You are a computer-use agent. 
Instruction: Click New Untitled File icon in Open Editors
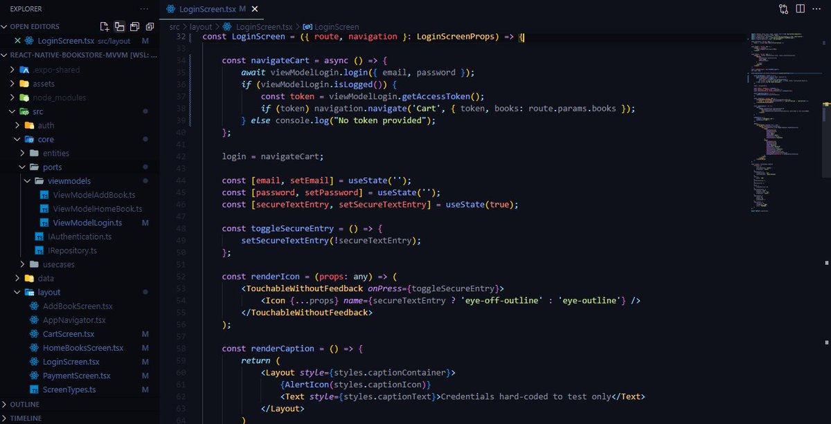(x=105, y=26)
